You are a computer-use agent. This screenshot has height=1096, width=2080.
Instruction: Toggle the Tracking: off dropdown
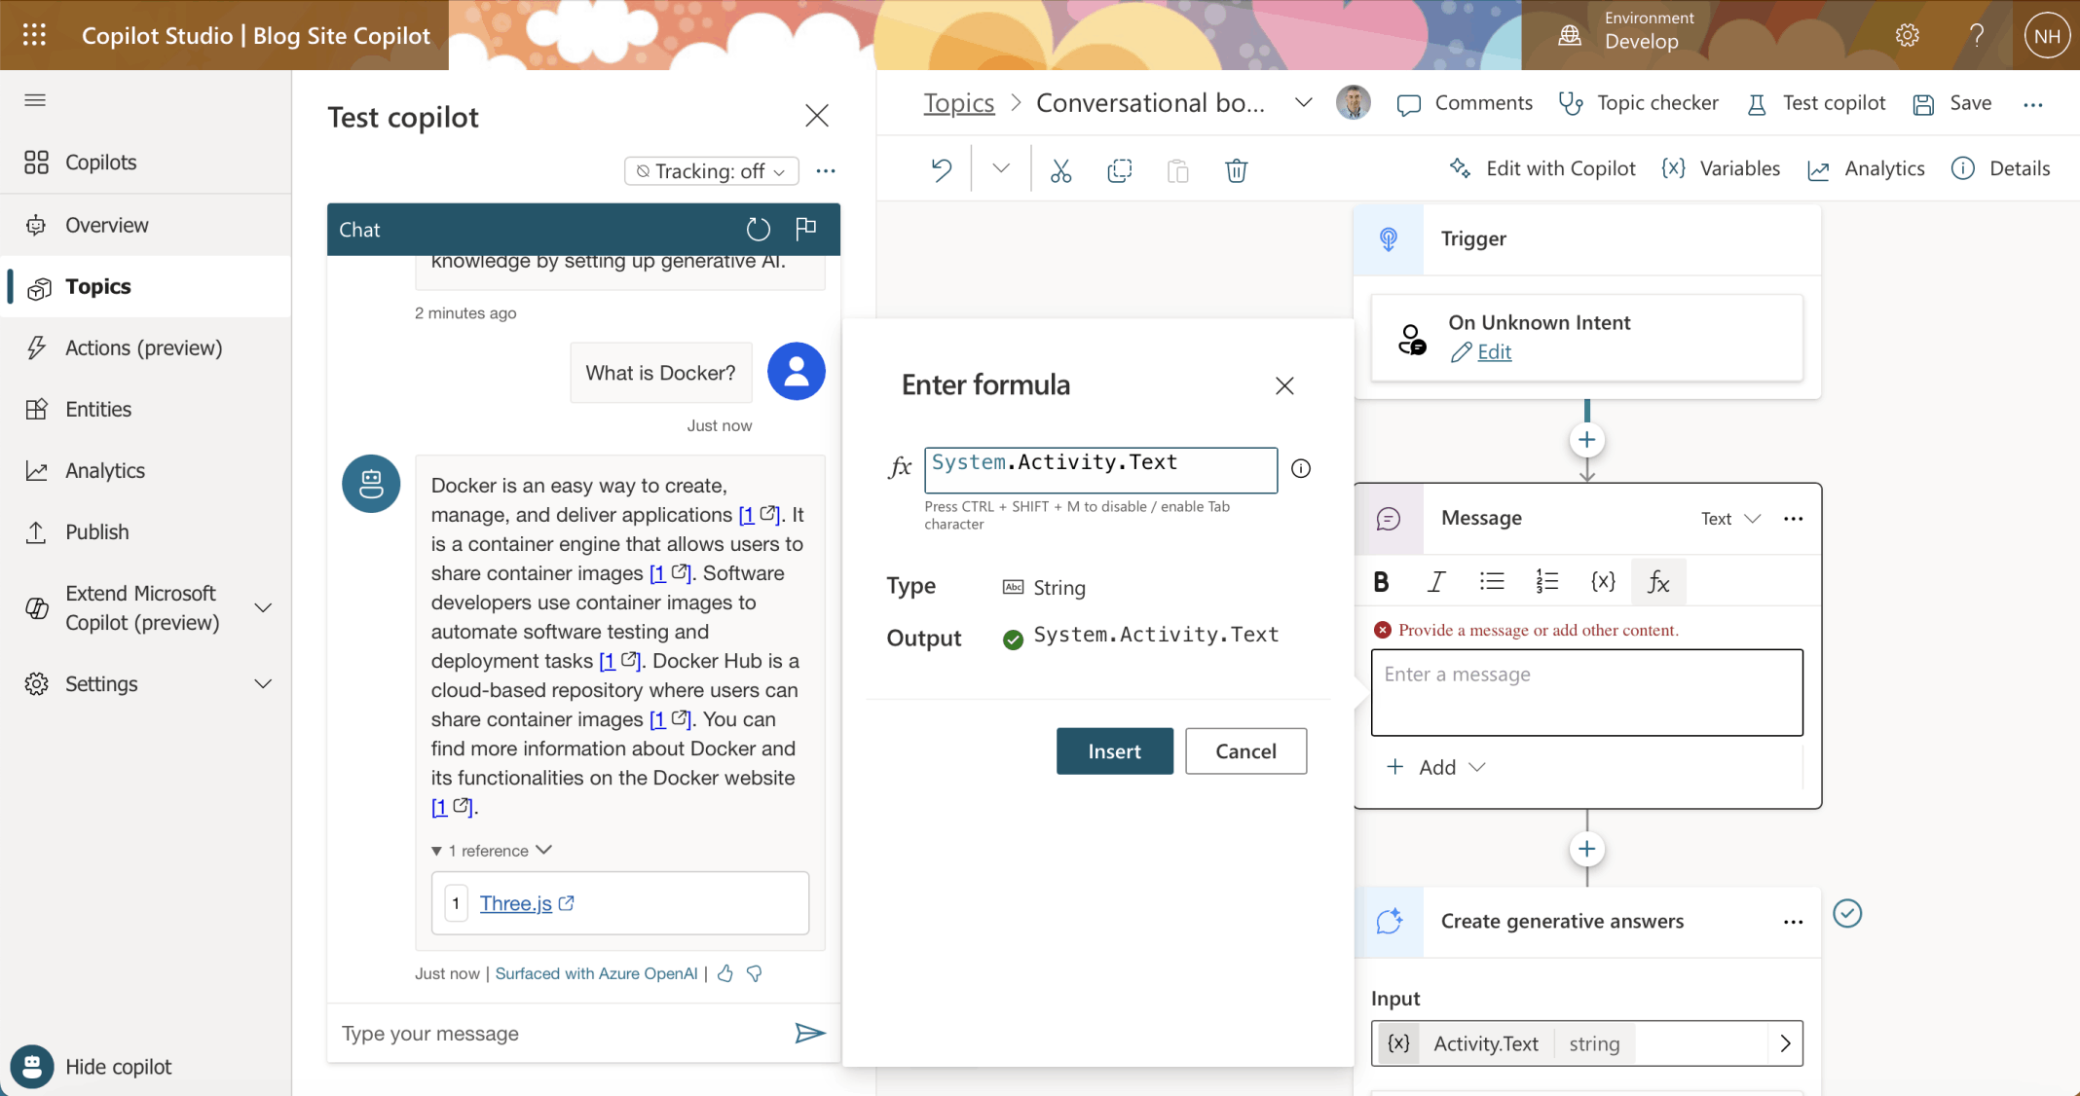coord(712,171)
